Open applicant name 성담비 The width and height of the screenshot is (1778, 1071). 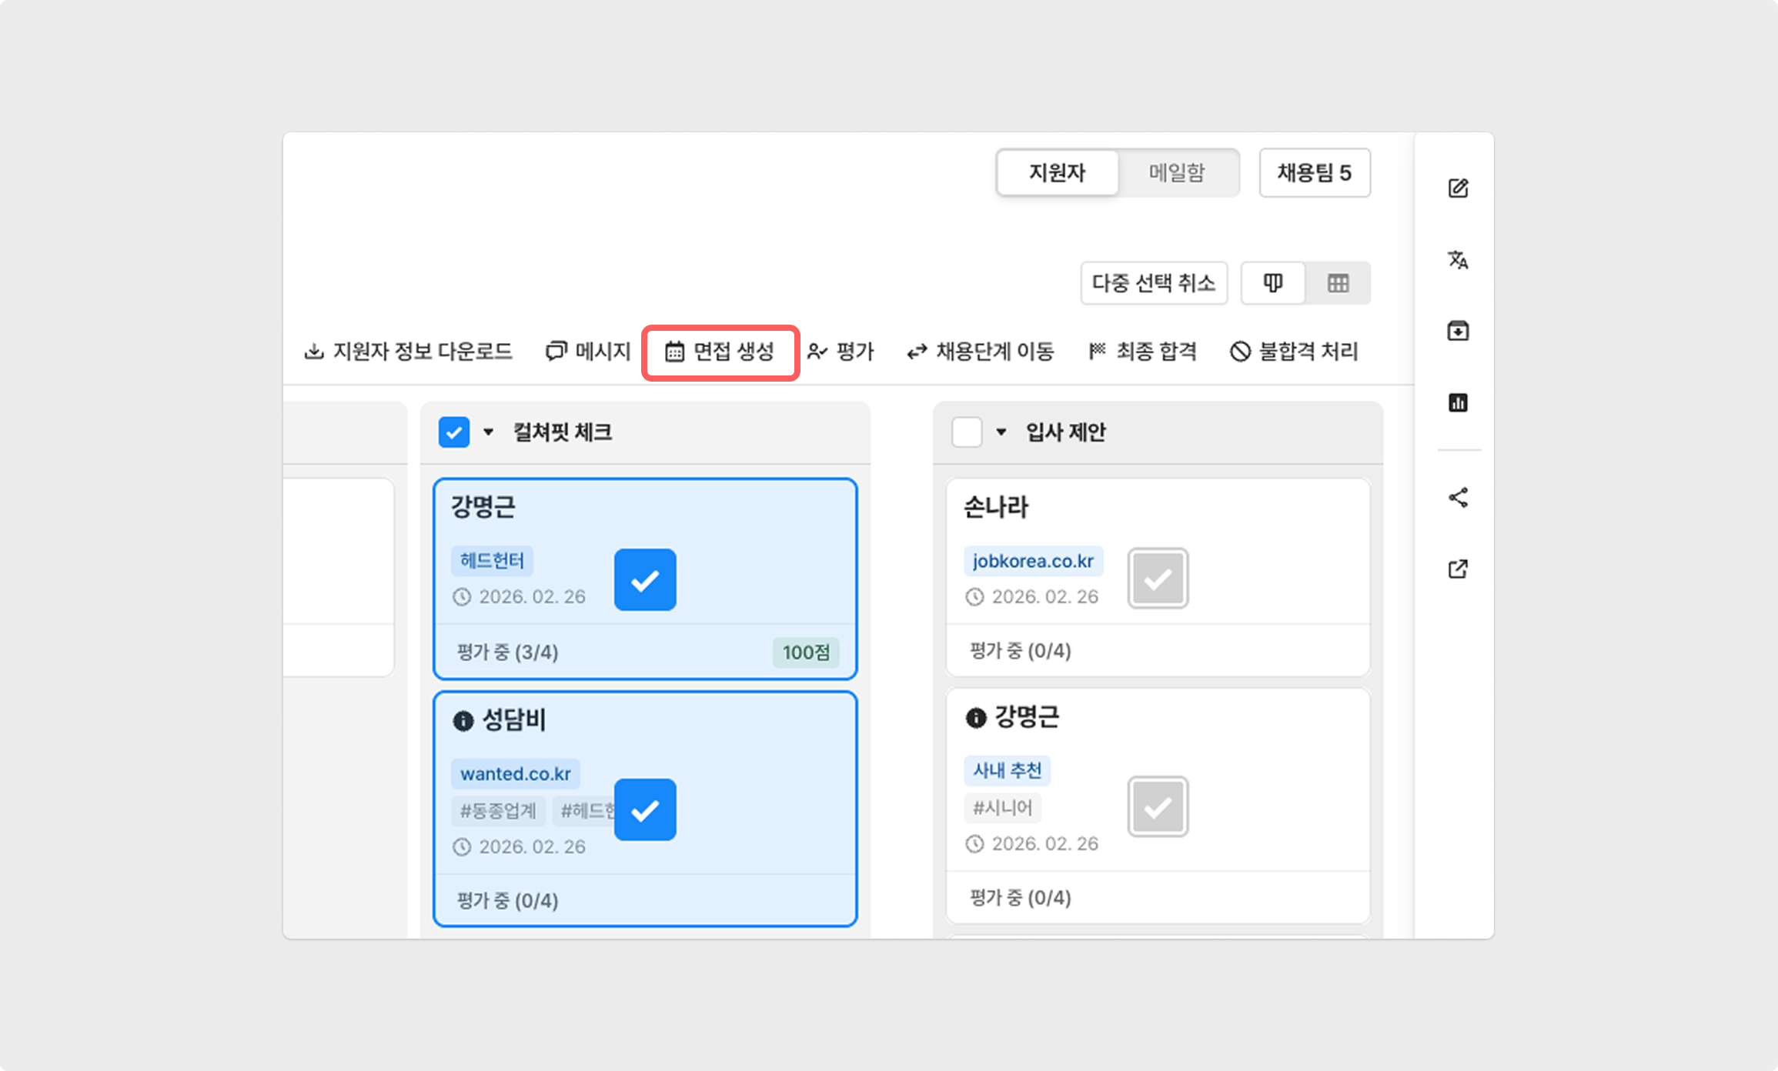514,720
